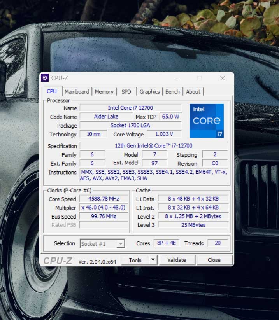The height and width of the screenshot is (320, 279).
Task: Click L1 Data value '8 x 48 KB + 4 x 32 KB'
Action: 193,199
